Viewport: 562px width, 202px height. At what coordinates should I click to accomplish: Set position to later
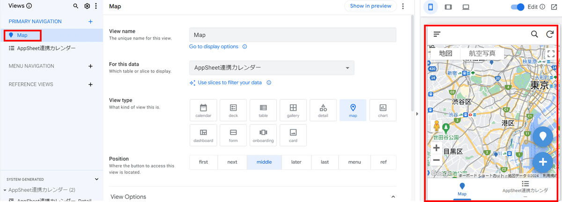tap(296, 162)
